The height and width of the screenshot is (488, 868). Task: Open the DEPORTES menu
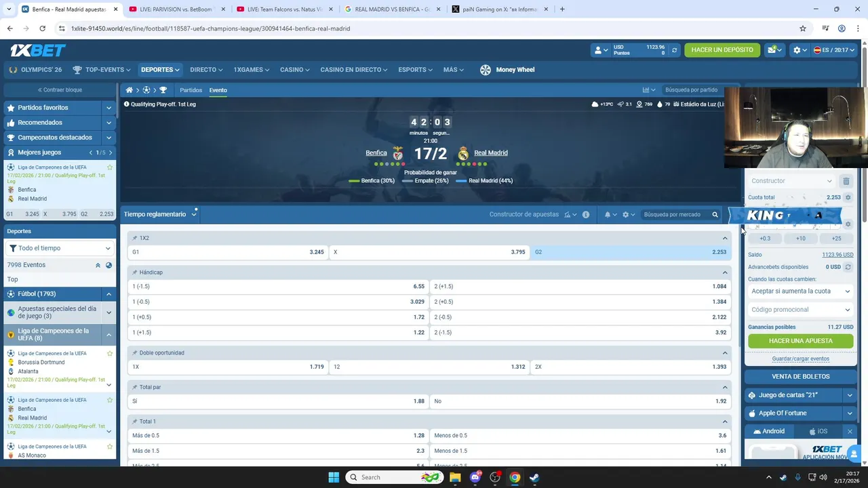[x=160, y=70]
